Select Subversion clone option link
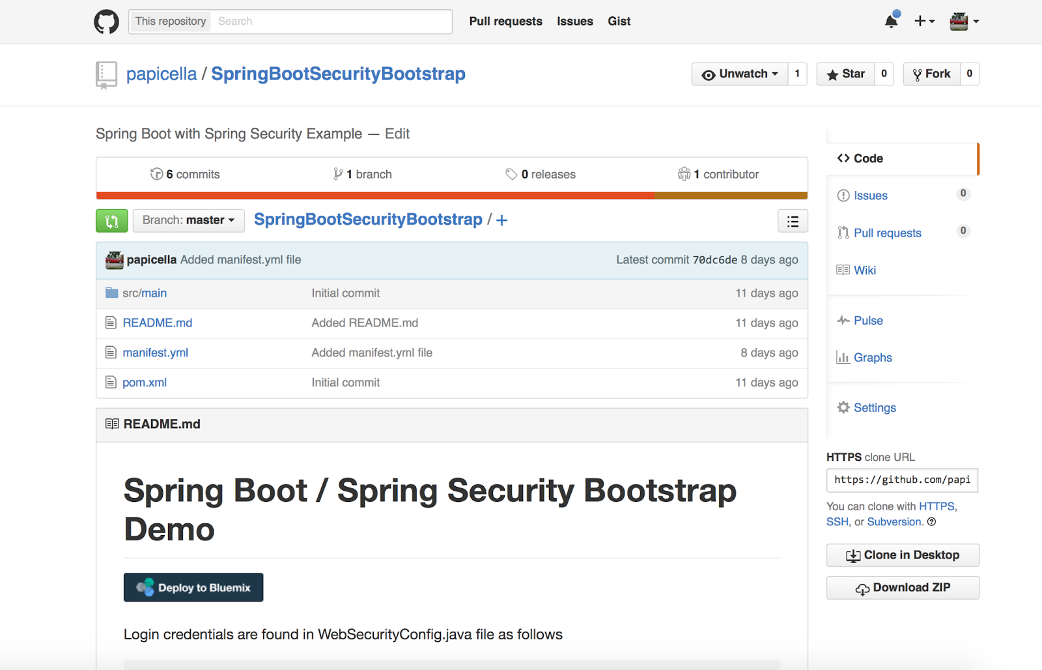Viewport: 1042px width, 670px height. (894, 522)
